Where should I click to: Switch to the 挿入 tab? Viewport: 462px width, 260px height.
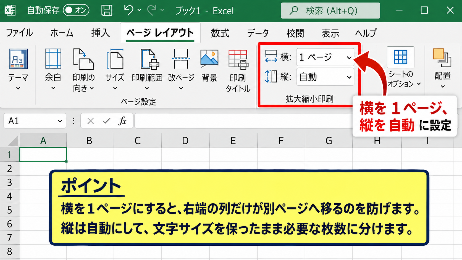tap(101, 33)
